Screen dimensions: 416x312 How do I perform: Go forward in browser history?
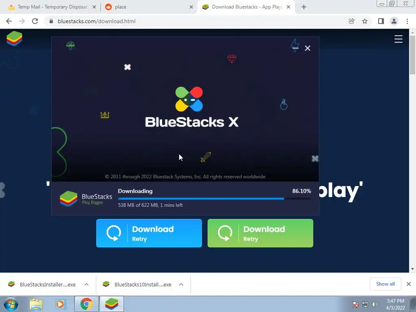pyautogui.click(x=22, y=21)
